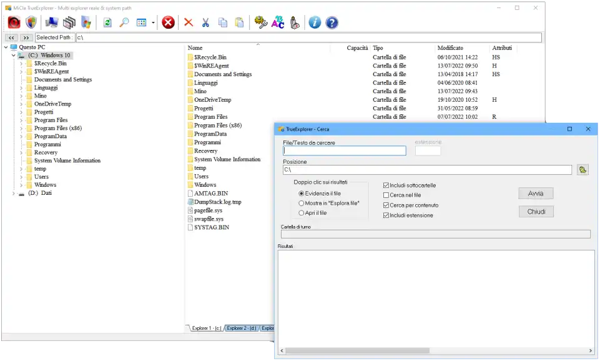Expand the Users tree node

click(21, 177)
